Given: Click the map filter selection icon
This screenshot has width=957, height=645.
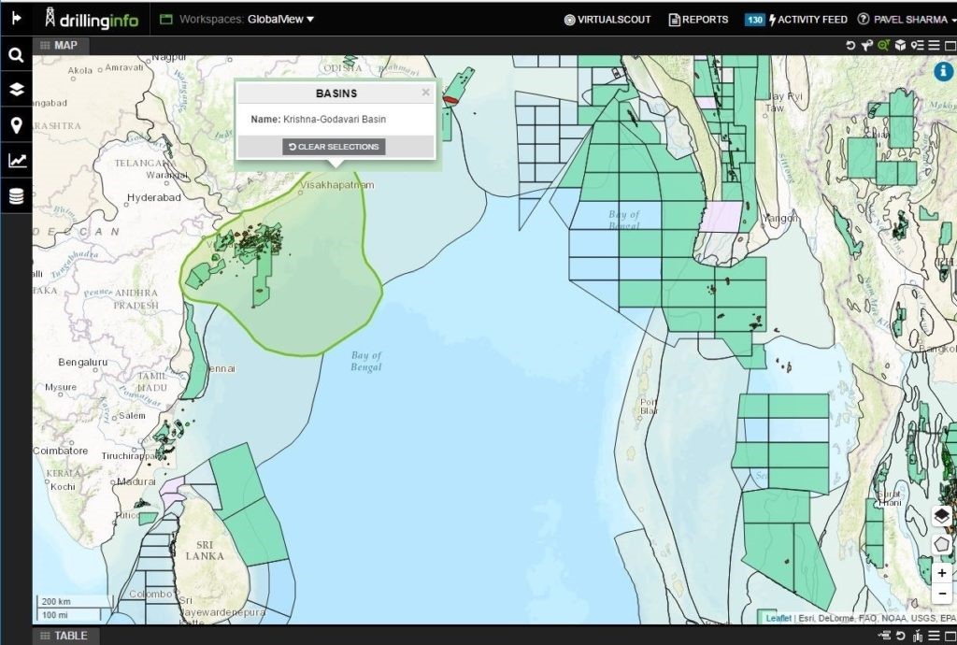Looking at the screenshot, I should click(x=866, y=45).
